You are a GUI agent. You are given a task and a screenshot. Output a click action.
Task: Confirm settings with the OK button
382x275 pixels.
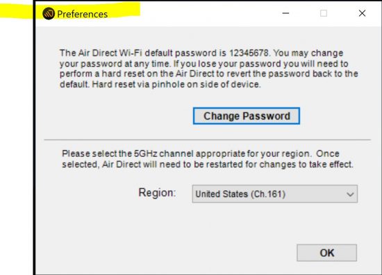(326, 253)
